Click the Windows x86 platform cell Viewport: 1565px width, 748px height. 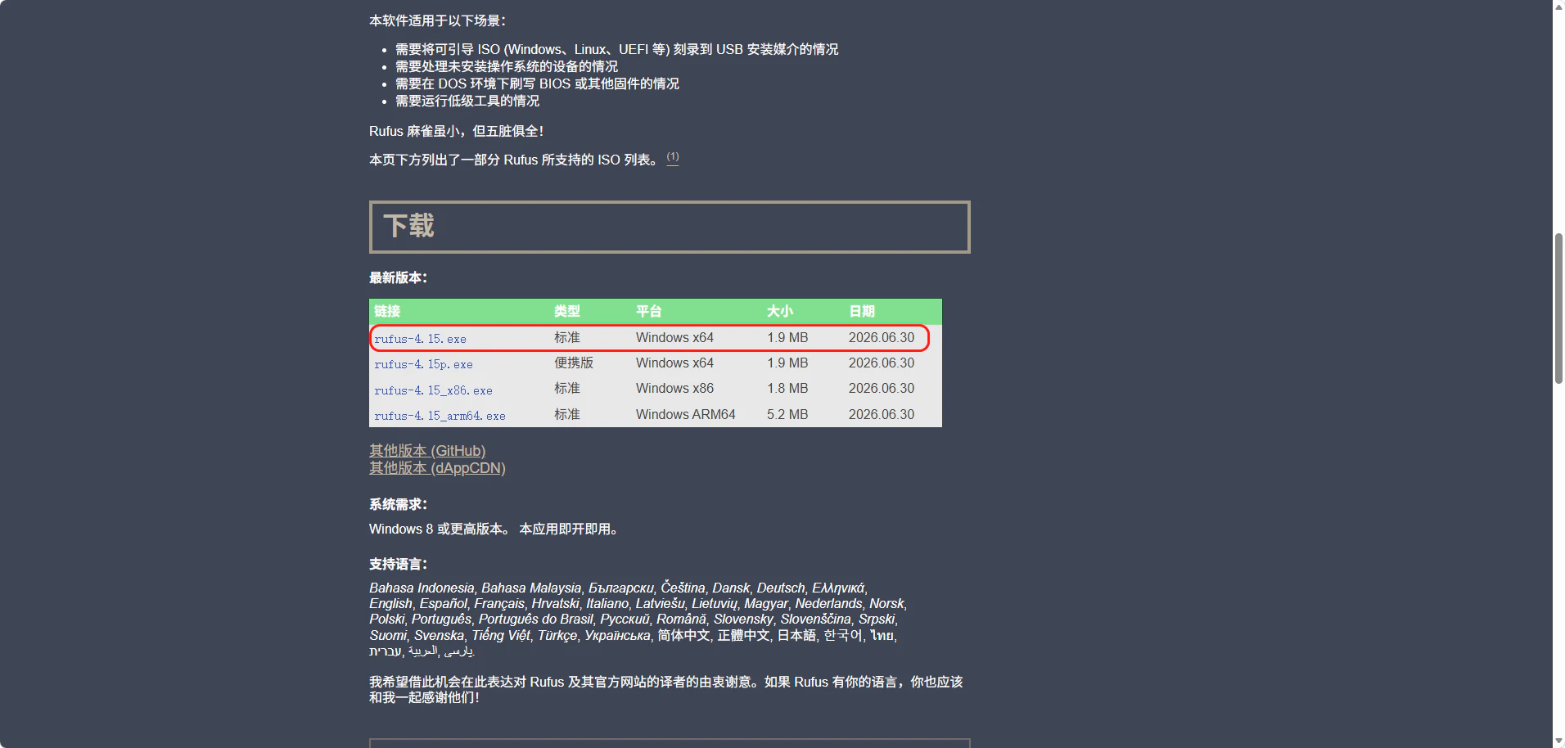pyautogui.click(x=674, y=388)
